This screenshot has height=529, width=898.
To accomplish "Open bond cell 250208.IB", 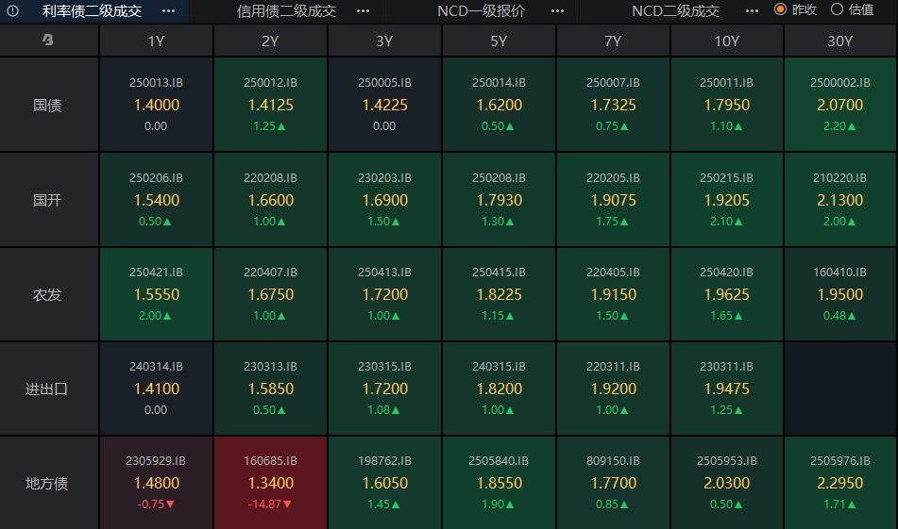I will click(x=499, y=200).
